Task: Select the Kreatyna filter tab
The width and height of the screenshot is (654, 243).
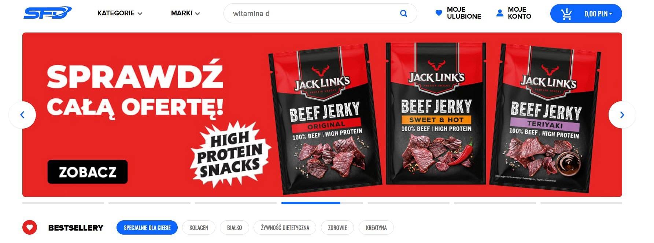Action: pyautogui.click(x=376, y=227)
